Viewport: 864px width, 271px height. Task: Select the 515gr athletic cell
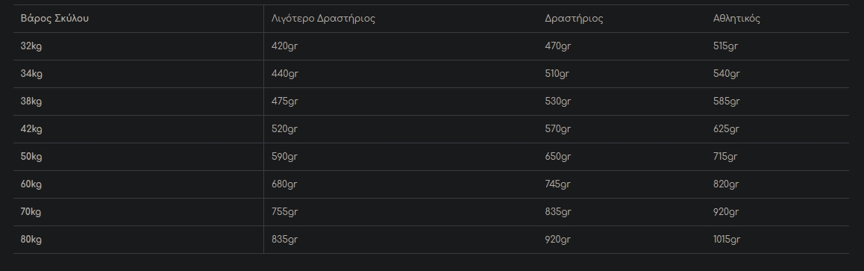click(x=726, y=46)
